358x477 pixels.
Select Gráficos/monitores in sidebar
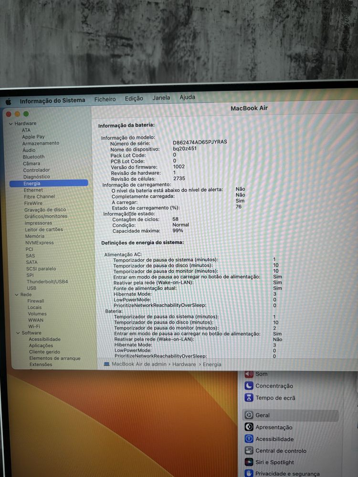(x=46, y=217)
